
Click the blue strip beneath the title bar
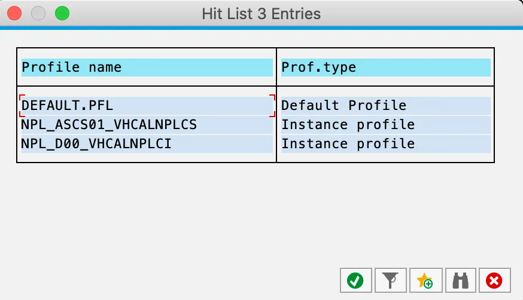pyautogui.click(x=261, y=27)
